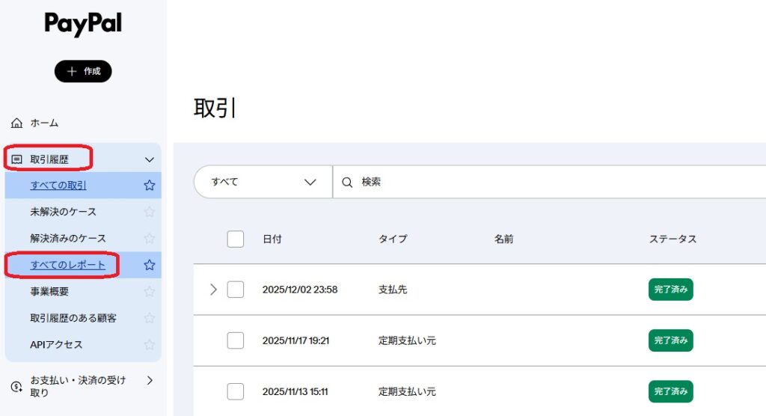Screen dimensions: 766x416
Task: Click star next to APIアクセス
Action: [x=149, y=345]
